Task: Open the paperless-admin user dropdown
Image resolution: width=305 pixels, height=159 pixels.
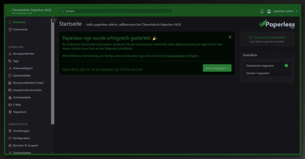Action: click(282, 11)
